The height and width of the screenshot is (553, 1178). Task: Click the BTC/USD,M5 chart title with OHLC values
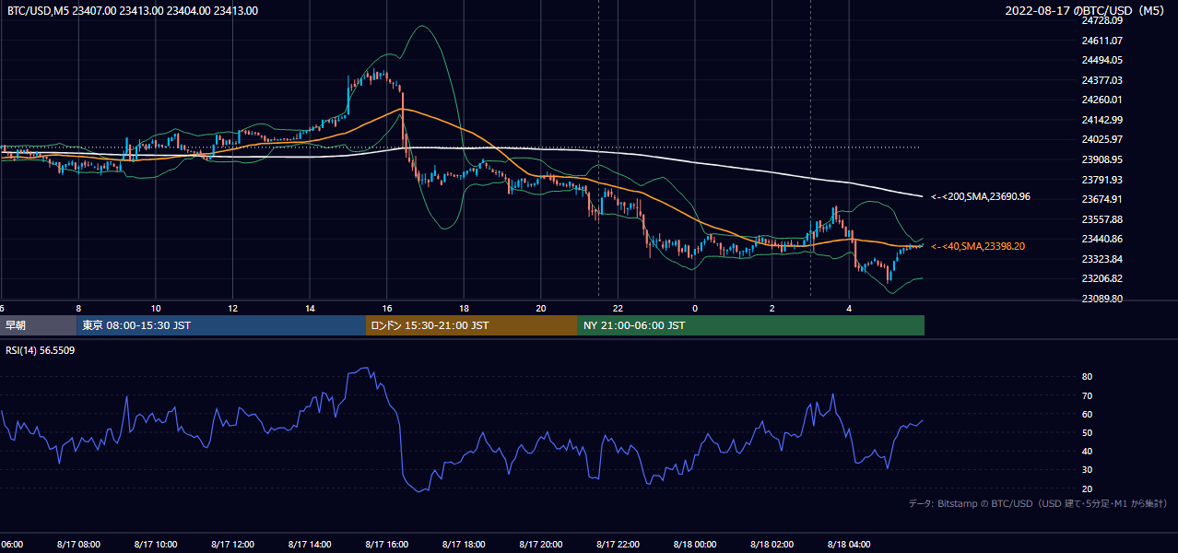pyautogui.click(x=133, y=11)
